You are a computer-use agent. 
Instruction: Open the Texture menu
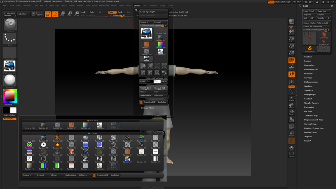[x=137, y=5]
